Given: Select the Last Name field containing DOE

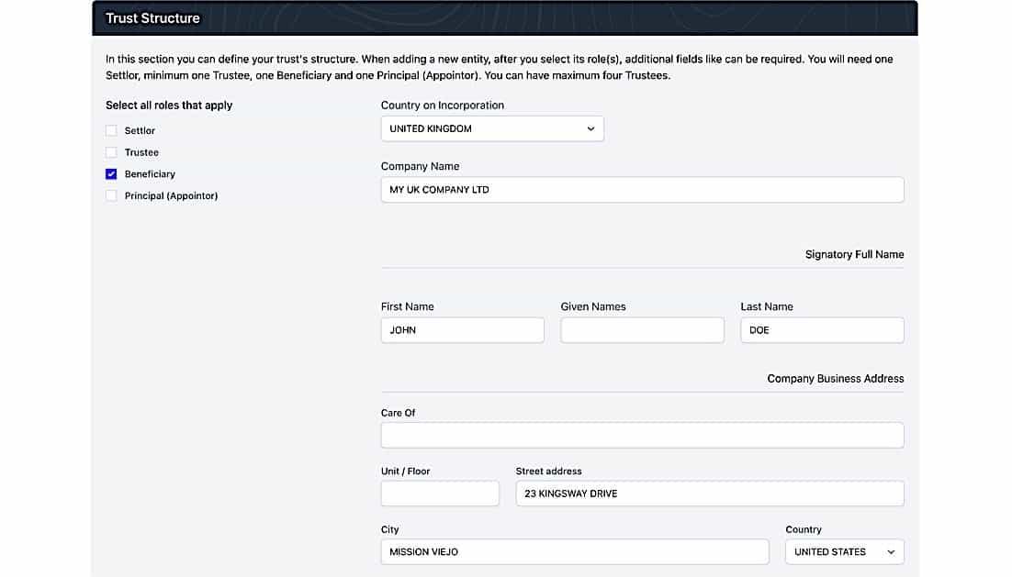Looking at the screenshot, I should point(822,330).
